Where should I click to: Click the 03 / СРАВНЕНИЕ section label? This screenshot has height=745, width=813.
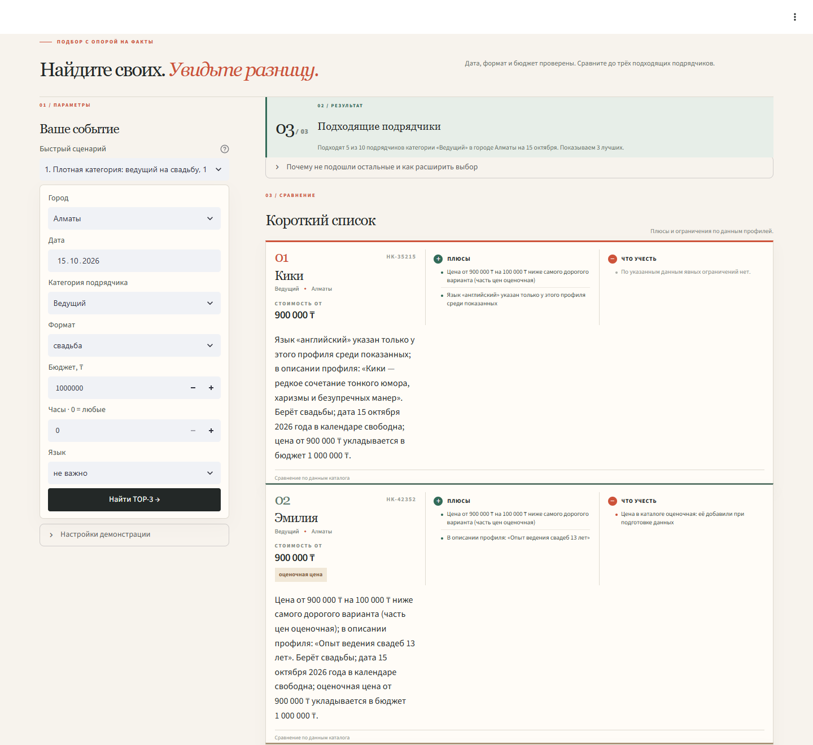click(x=291, y=195)
